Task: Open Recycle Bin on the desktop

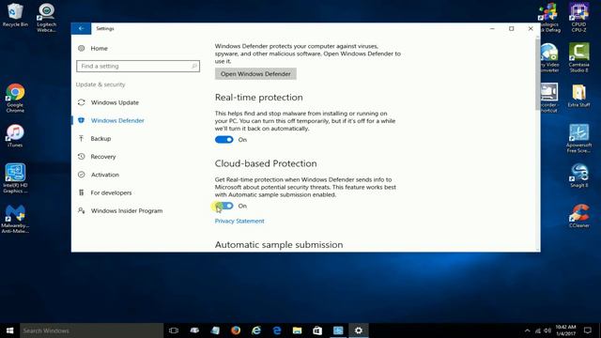Action: point(15,15)
